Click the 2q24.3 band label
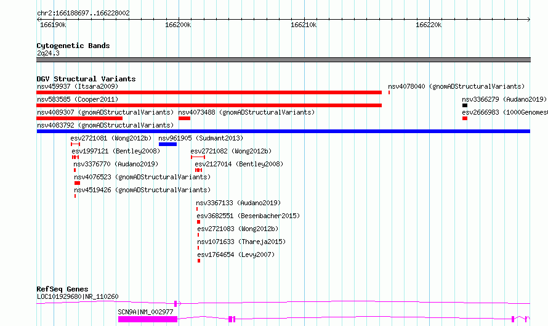Viewport: 548px width, 326px height. click(48, 53)
